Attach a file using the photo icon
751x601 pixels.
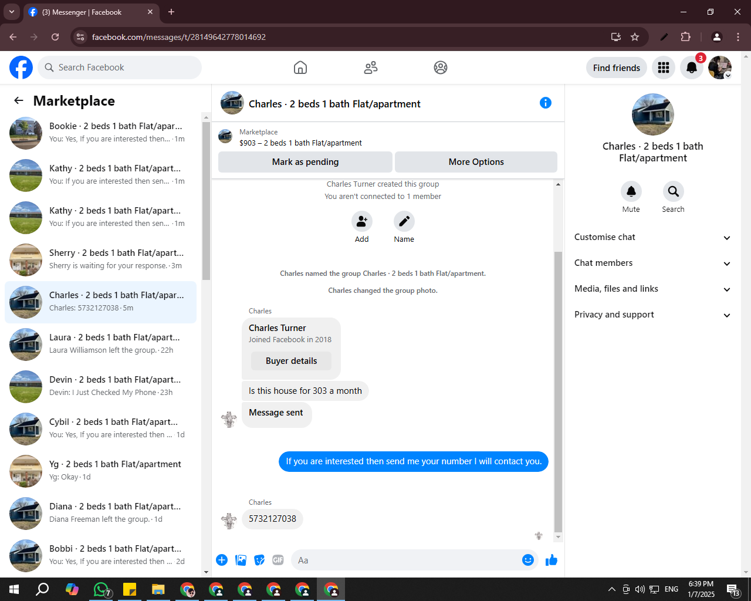(x=241, y=560)
